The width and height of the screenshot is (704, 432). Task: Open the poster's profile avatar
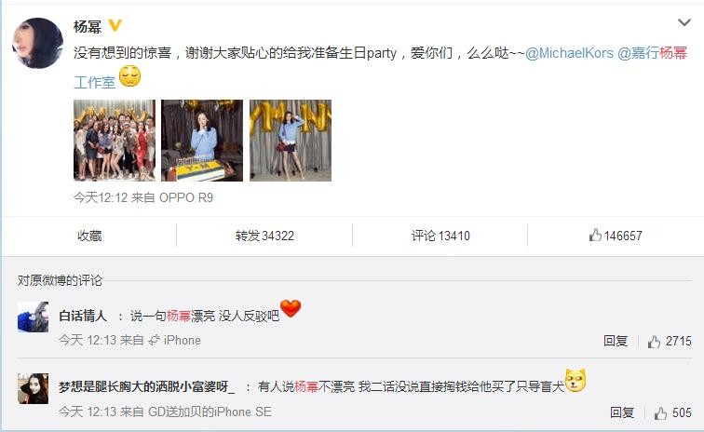pyautogui.click(x=37, y=43)
